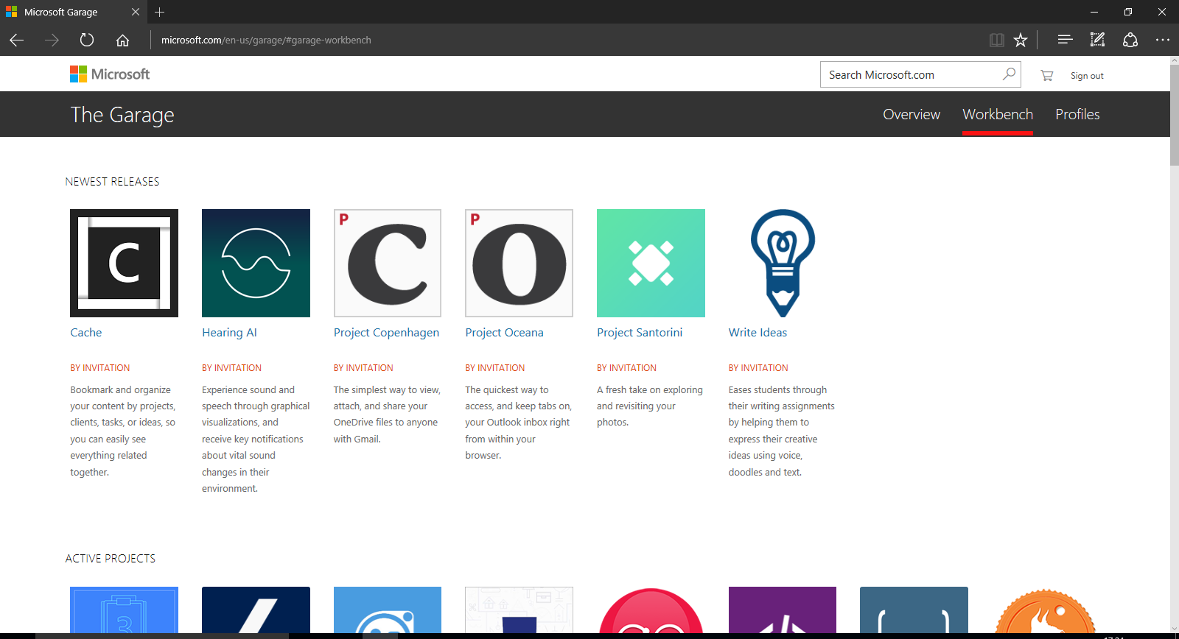1179x639 pixels.
Task: Open the Share icon in toolbar
Action: coord(1130,40)
